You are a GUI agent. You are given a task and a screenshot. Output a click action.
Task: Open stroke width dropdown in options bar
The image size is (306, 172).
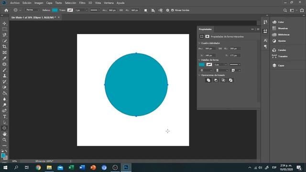click(x=87, y=10)
